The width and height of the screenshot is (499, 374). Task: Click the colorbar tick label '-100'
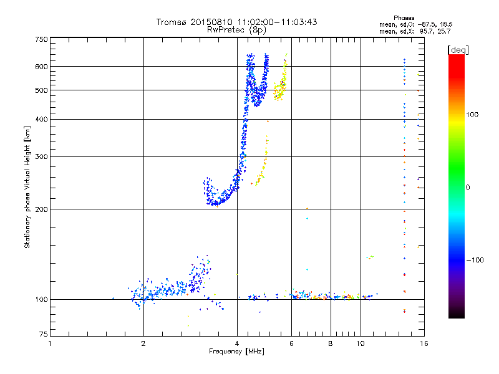click(x=475, y=260)
